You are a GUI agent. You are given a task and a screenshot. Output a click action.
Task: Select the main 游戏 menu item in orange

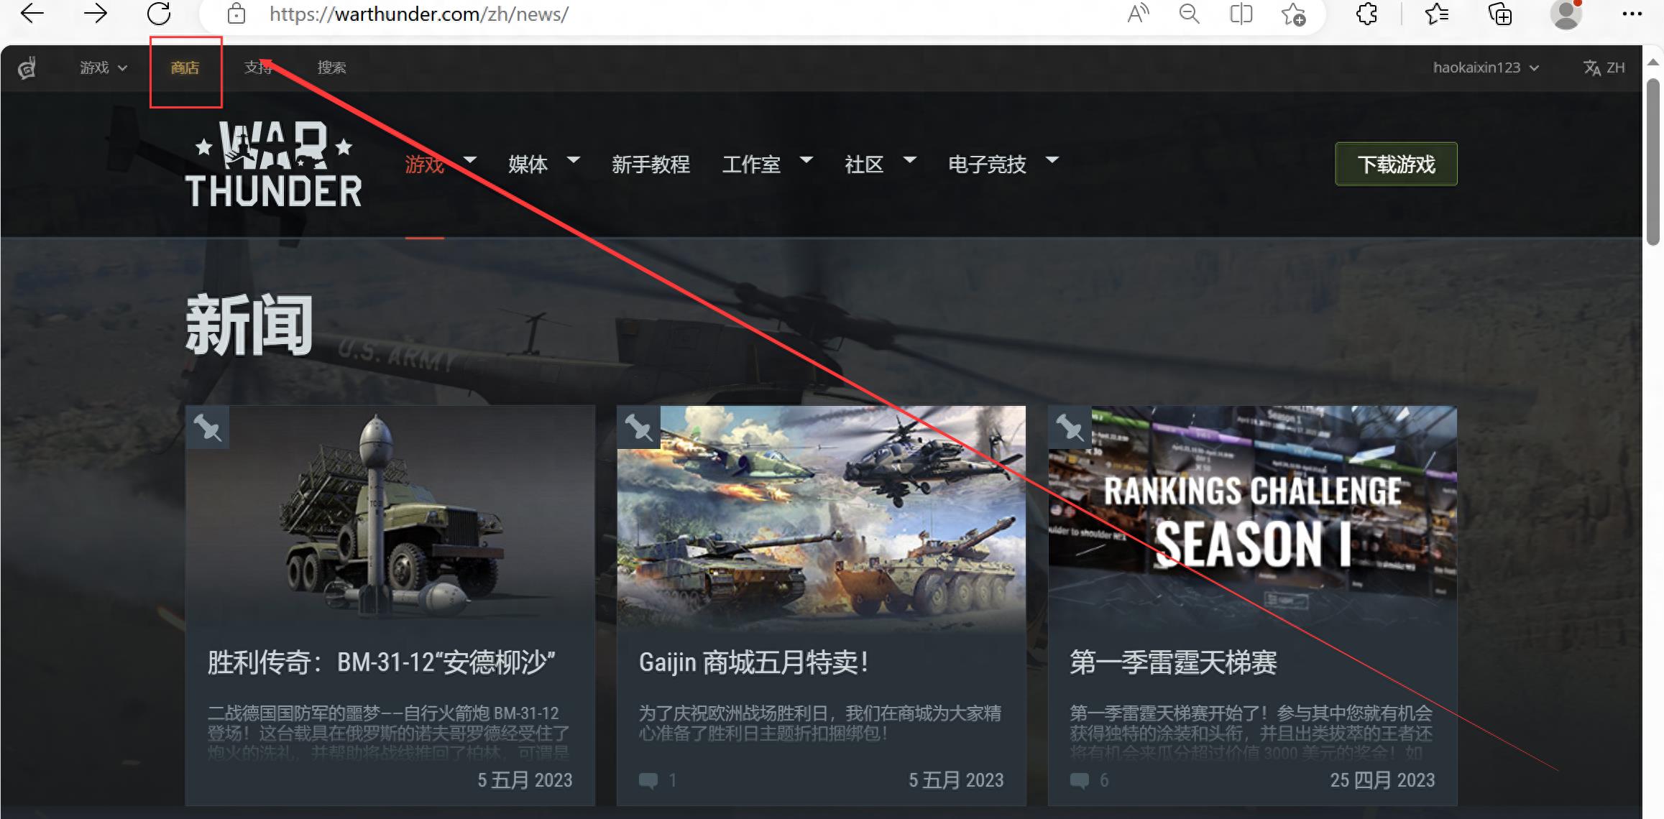point(425,165)
